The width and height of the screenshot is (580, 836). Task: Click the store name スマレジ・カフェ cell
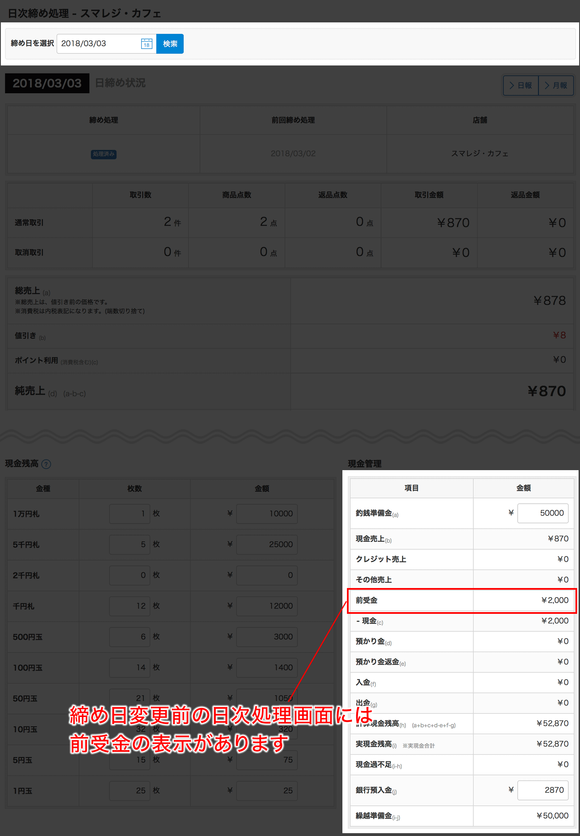point(480,153)
